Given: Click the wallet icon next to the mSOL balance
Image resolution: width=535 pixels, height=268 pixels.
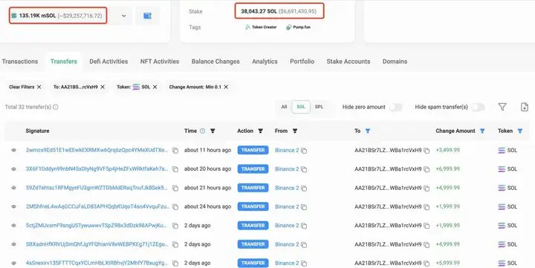Looking at the screenshot, I should tap(147, 16).
